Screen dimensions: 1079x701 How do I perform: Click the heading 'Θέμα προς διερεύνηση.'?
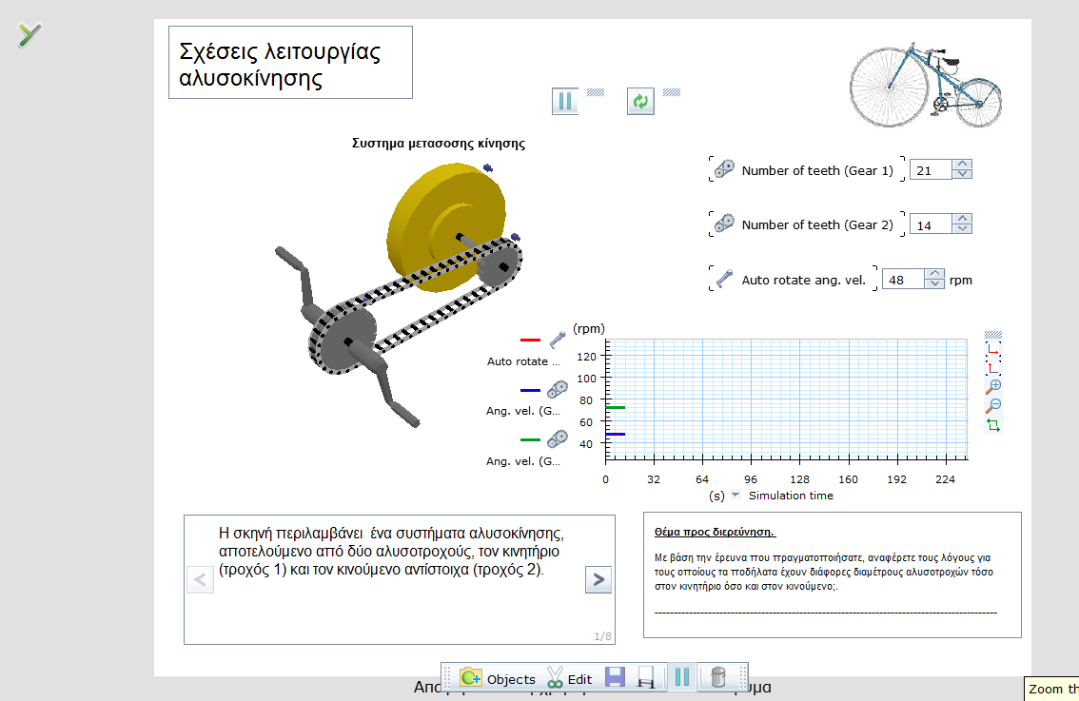[715, 532]
